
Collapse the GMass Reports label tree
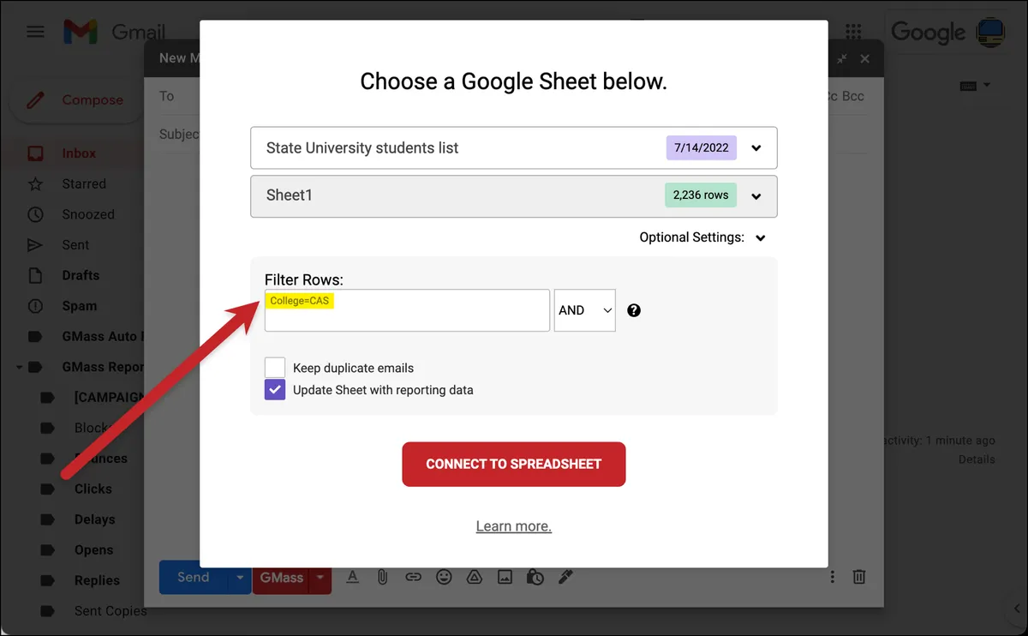19,367
